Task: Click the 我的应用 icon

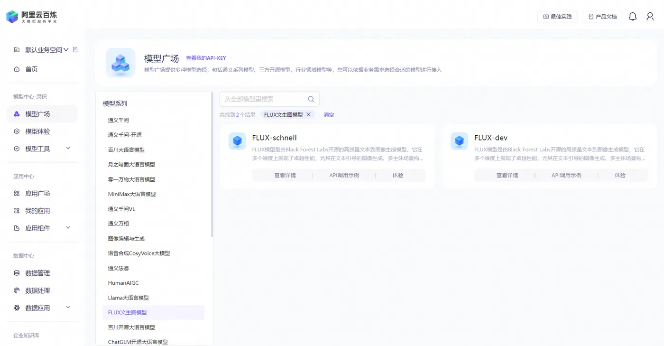Action: pos(17,211)
